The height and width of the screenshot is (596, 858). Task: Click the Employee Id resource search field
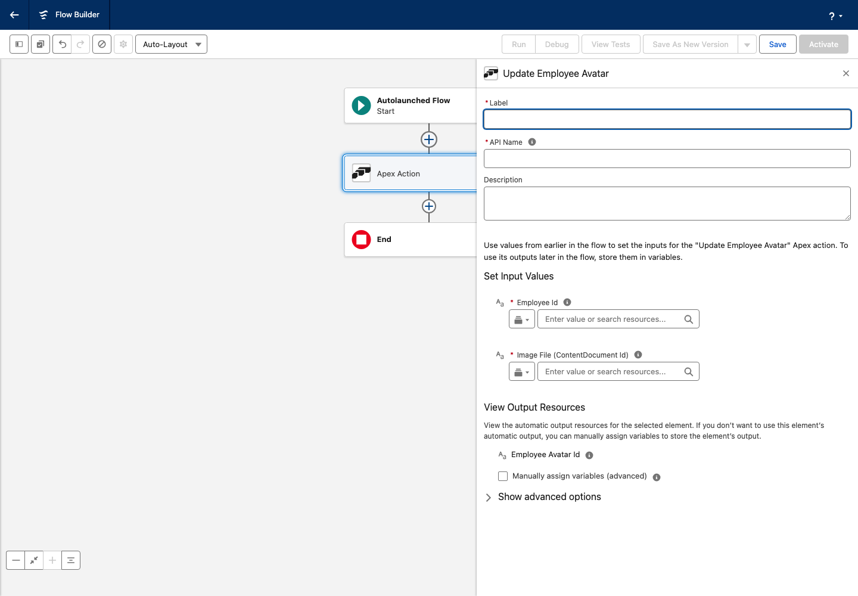(618, 319)
